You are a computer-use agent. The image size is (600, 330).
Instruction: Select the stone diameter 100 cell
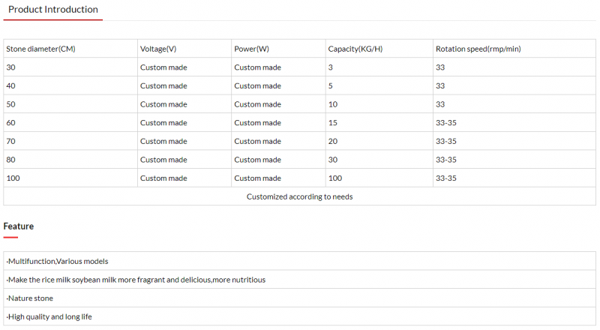point(13,178)
